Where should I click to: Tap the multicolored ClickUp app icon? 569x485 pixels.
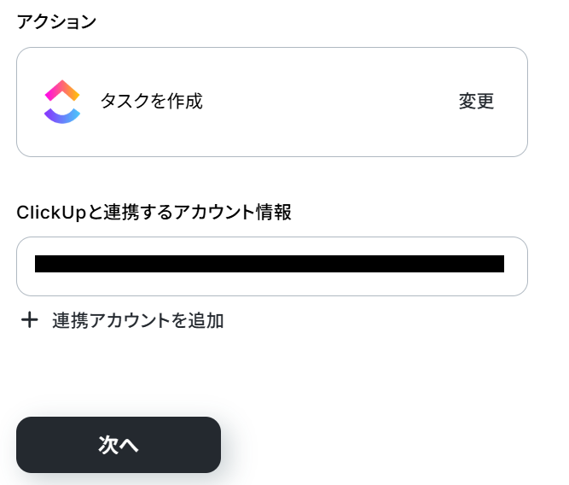[x=62, y=102]
